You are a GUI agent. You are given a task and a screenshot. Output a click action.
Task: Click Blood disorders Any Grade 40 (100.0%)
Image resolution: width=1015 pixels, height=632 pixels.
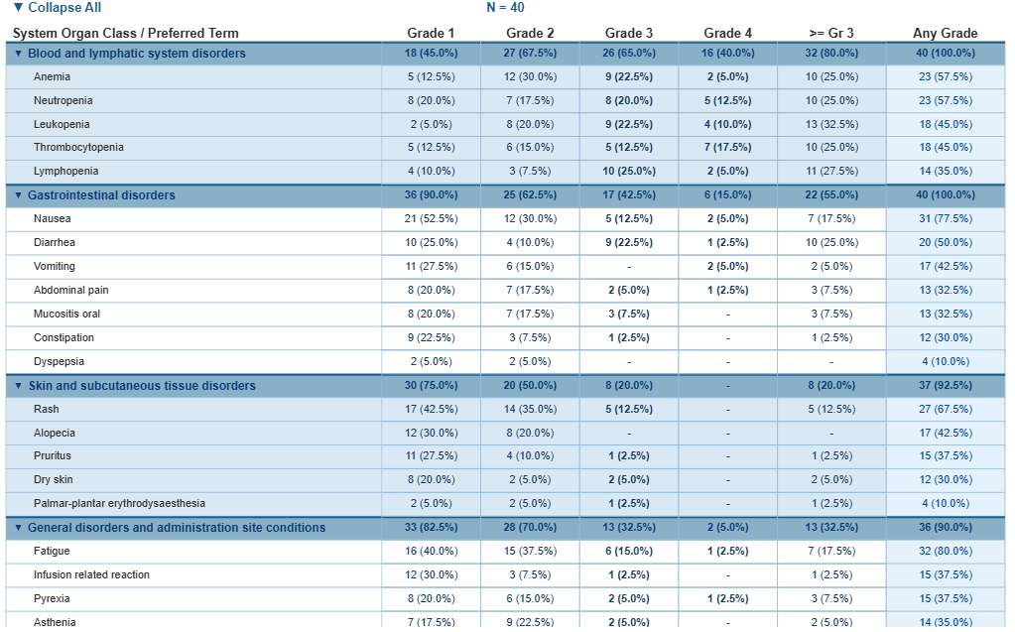[946, 54]
